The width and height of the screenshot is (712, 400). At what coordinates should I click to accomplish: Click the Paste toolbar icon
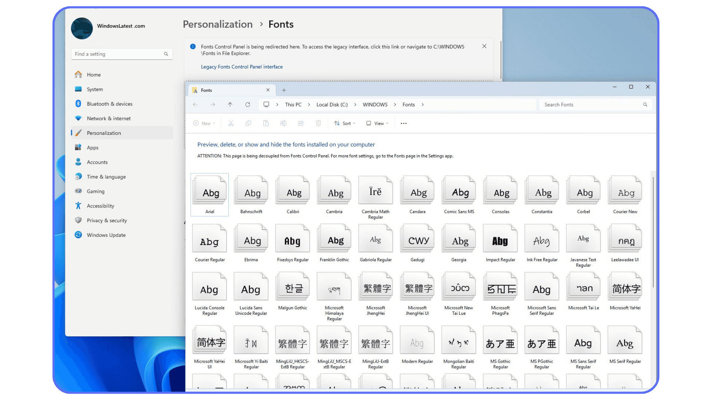[x=266, y=123]
